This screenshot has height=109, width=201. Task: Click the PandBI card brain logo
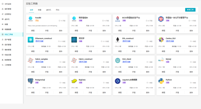pyautogui.click(x=30, y=19)
